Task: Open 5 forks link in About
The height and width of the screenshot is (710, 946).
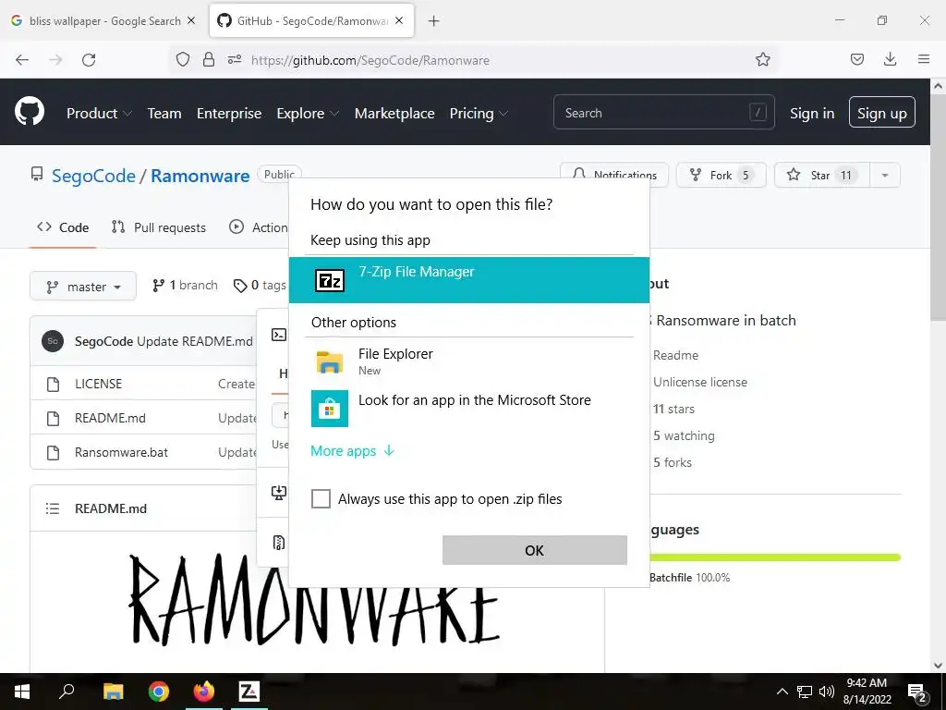Action: coord(673,462)
